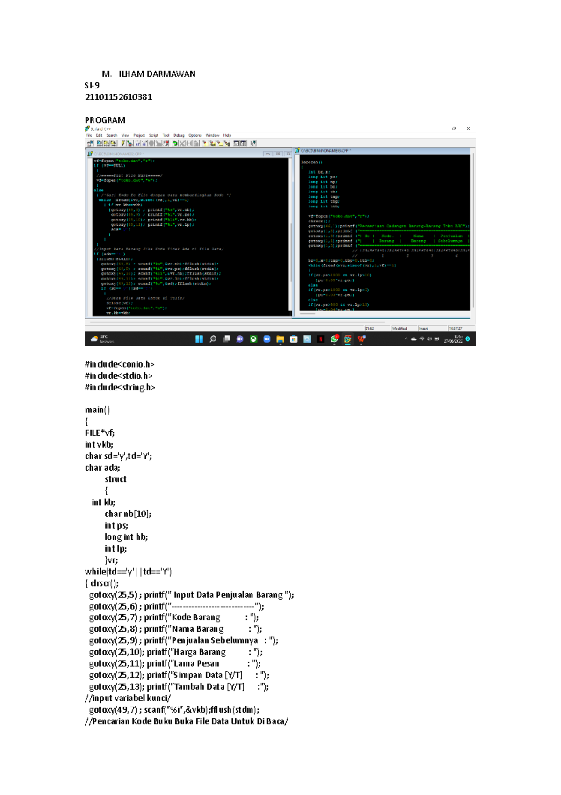Open File Explorer folder icon in taskbar

pos(280,339)
